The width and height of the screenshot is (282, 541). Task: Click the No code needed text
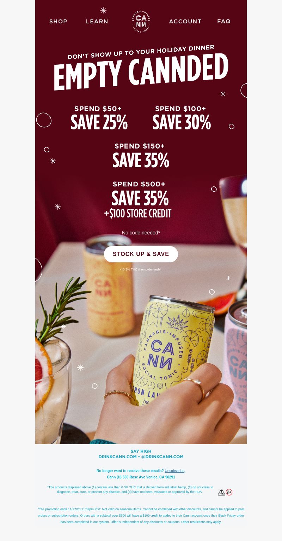pyautogui.click(x=141, y=233)
